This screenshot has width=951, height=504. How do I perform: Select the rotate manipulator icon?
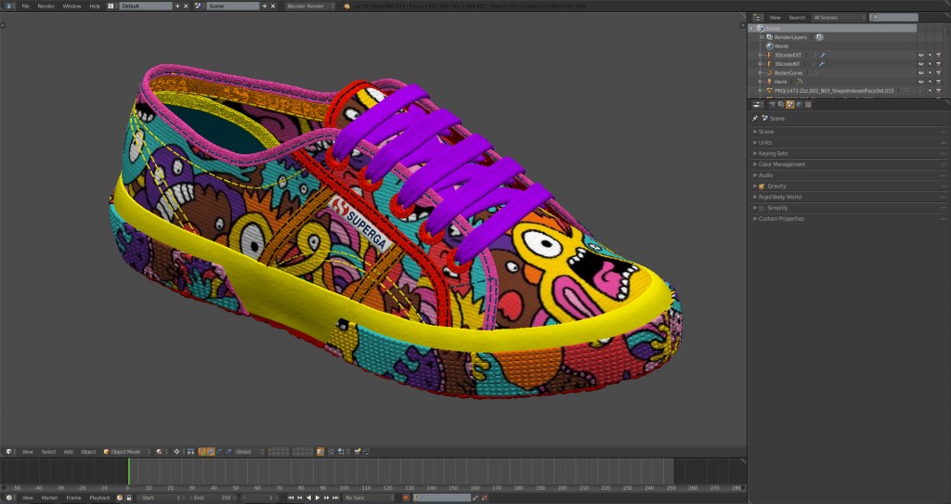tap(219, 452)
